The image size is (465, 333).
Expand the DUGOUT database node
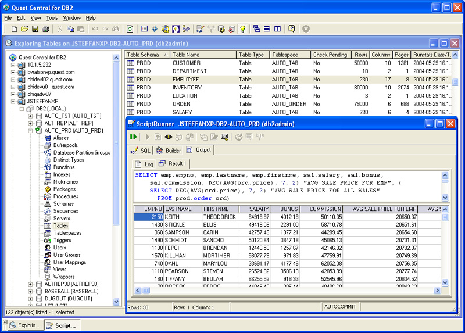(30, 299)
